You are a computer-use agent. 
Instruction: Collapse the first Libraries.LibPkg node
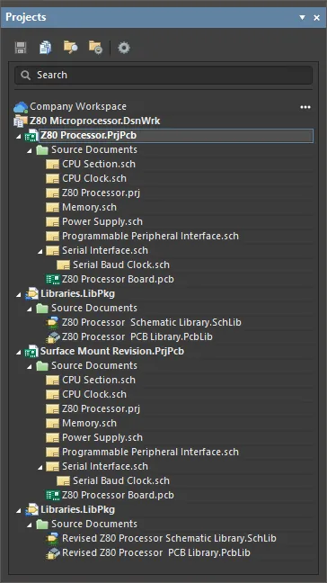[x=19, y=295]
